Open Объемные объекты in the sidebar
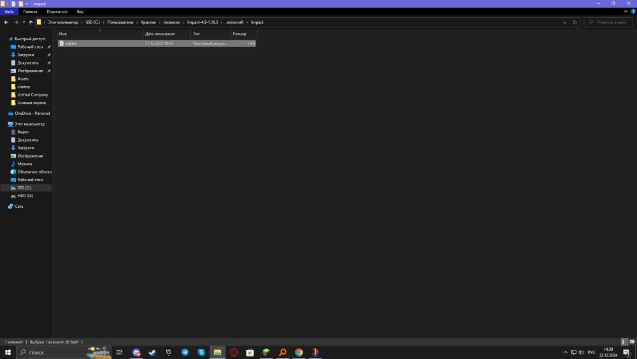 pos(34,172)
